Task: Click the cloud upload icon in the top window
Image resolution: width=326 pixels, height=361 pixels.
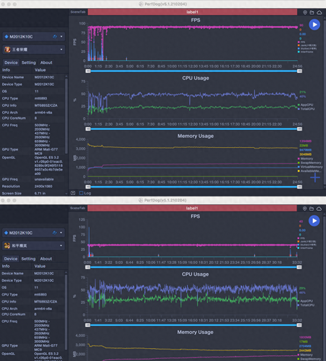Action: pyautogui.click(x=319, y=12)
